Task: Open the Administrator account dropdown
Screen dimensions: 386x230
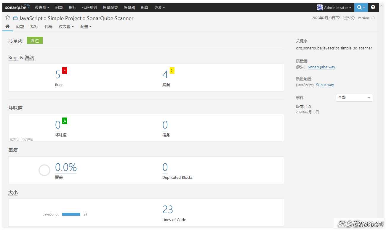Action: pyautogui.click(x=337, y=7)
